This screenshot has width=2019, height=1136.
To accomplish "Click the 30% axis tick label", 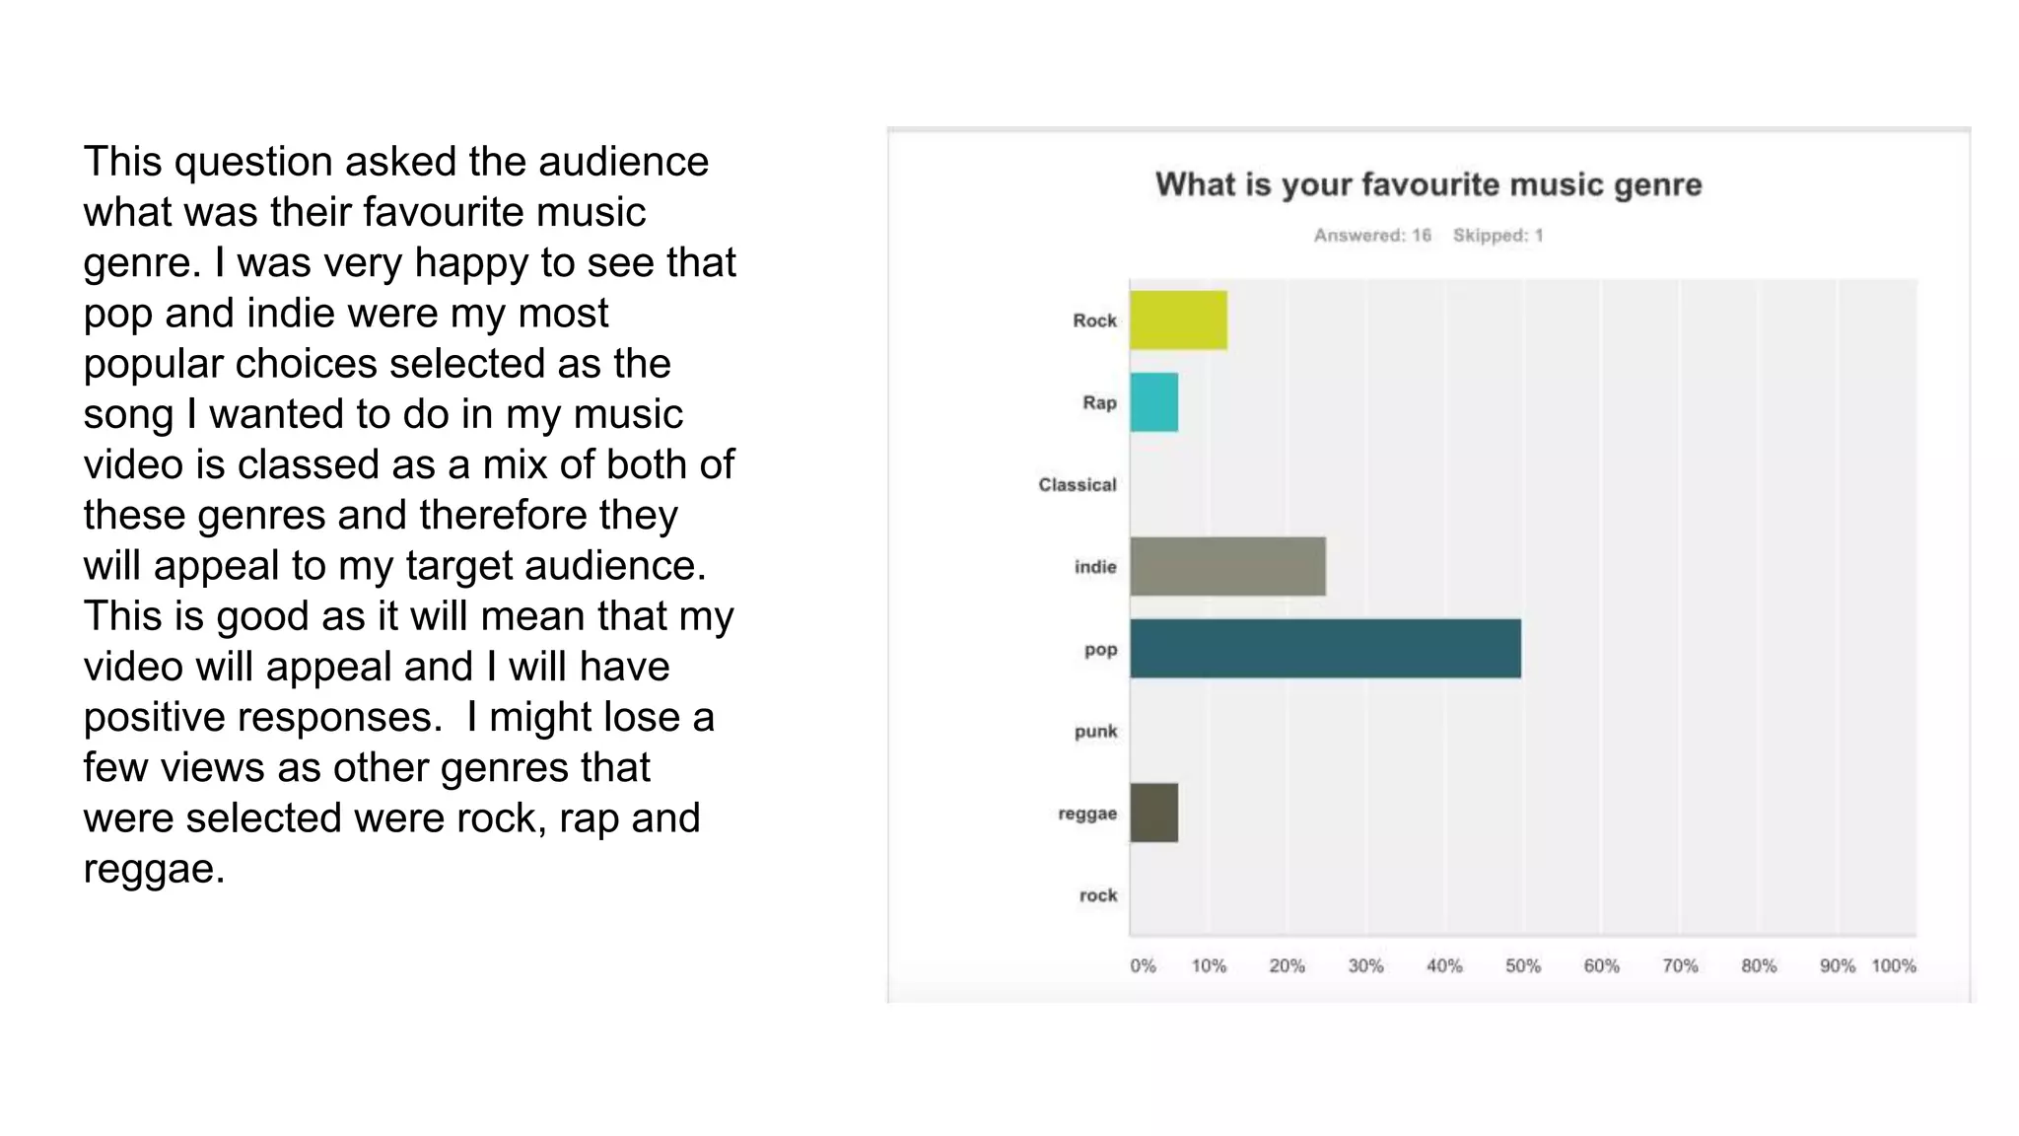I will (1365, 966).
